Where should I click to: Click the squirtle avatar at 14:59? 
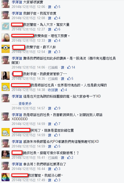(x=6, y=132)
